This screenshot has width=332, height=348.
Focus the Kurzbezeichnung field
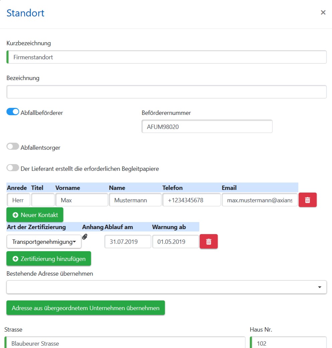tap(166, 57)
